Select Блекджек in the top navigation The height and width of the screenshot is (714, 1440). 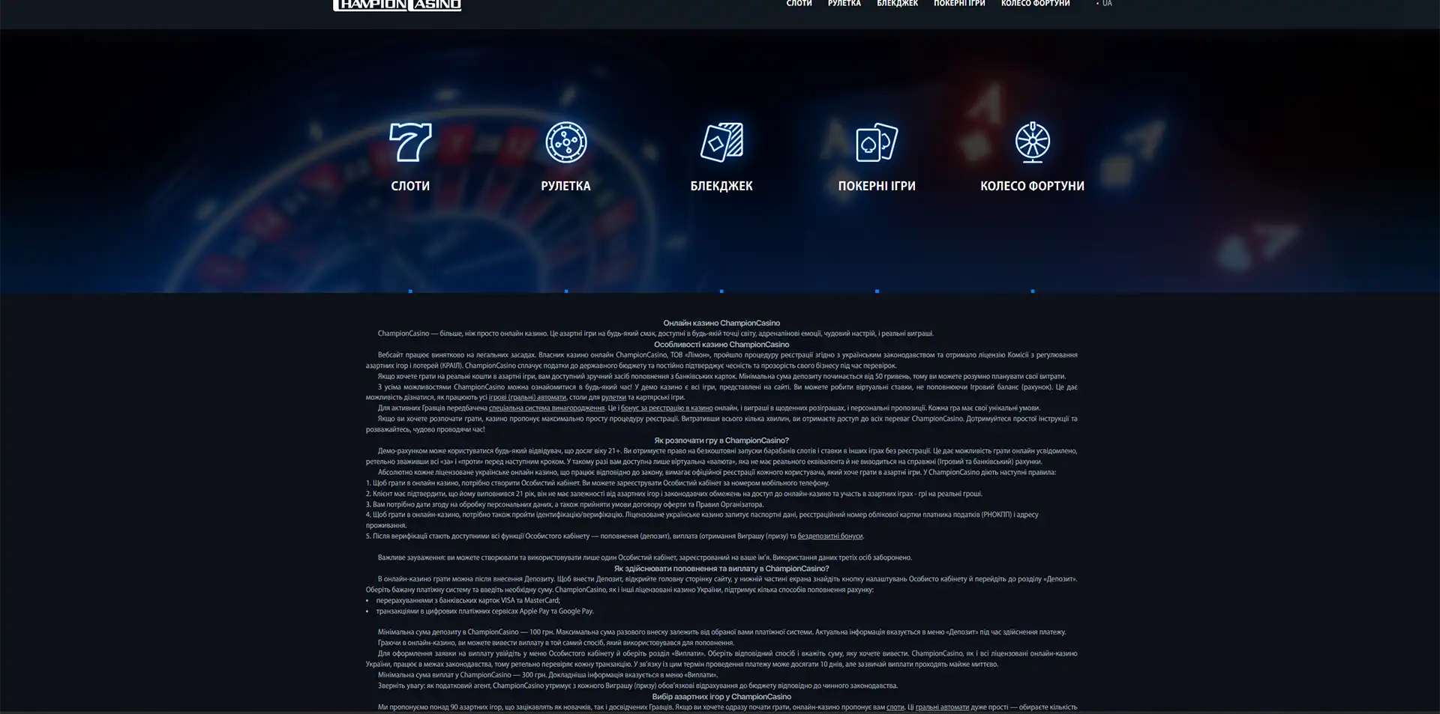(897, 4)
